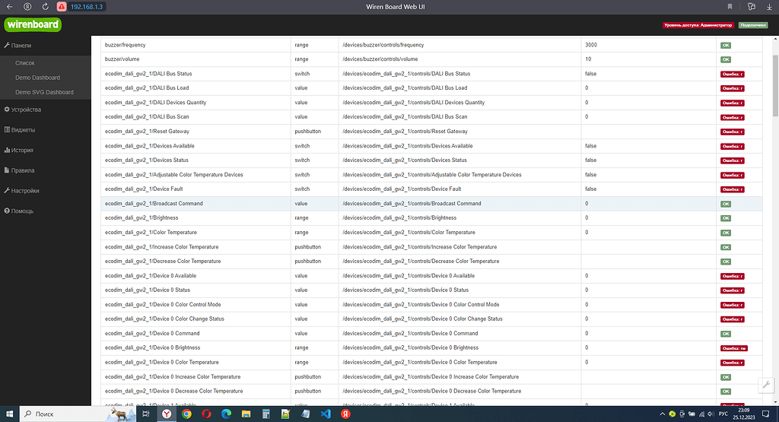The height and width of the screenshot is (422, 779).
Task: Click /devices/buzzer/controls/volume topic text
Action: pos(380,59)
